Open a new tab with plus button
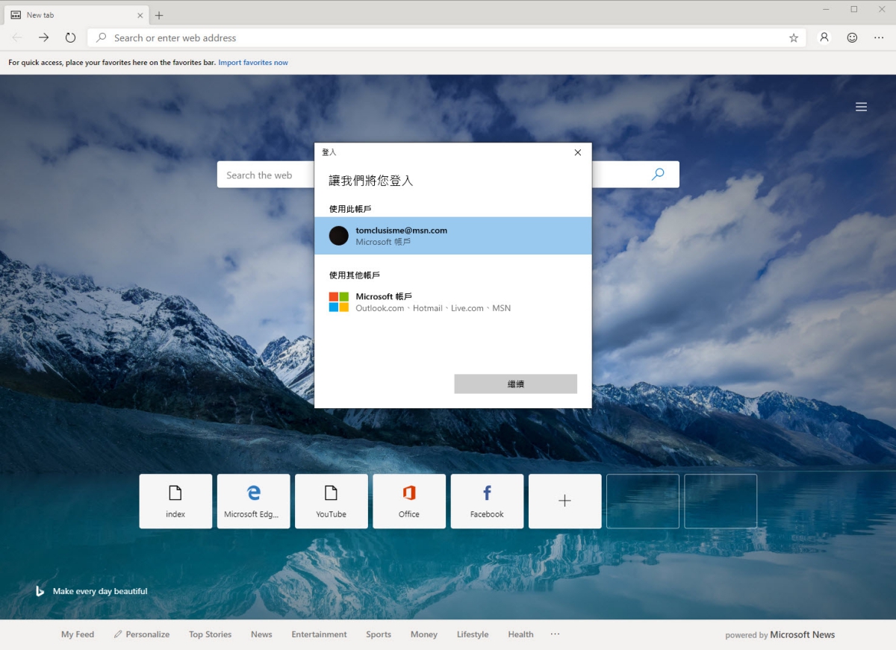Viewport: 896px width, 650px height. pos(159,15)
